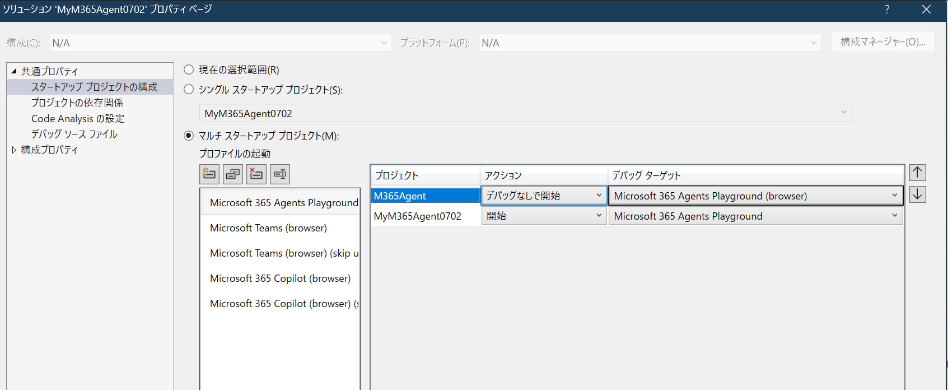Select プロジェクトの依存関係 tree item
Screen dimensions: 948x390
(77, 103)
